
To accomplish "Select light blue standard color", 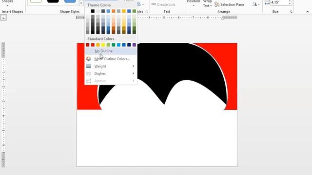I will click(x=118, y=45).
